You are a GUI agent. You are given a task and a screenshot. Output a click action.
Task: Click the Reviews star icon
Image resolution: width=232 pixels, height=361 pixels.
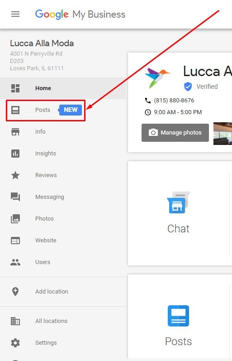coord(15,175)
